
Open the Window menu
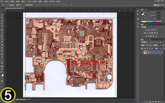(x=52, y=1)
